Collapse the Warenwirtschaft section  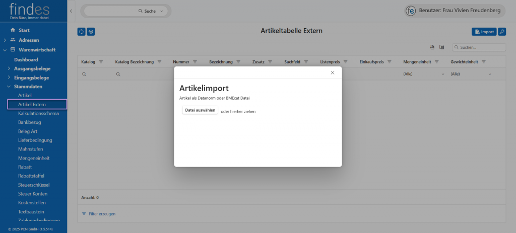click(5, 50)
